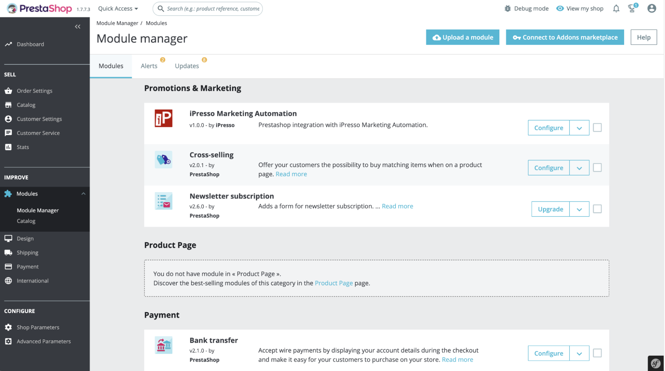Viewport: 665px width, 371px height.
Task: Check the iPresso Marketing Automation module checkbox
Action: pos(597,127)
